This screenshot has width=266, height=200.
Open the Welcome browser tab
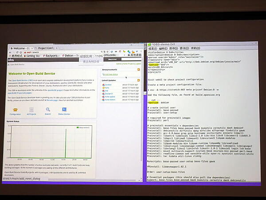(21, 48)
